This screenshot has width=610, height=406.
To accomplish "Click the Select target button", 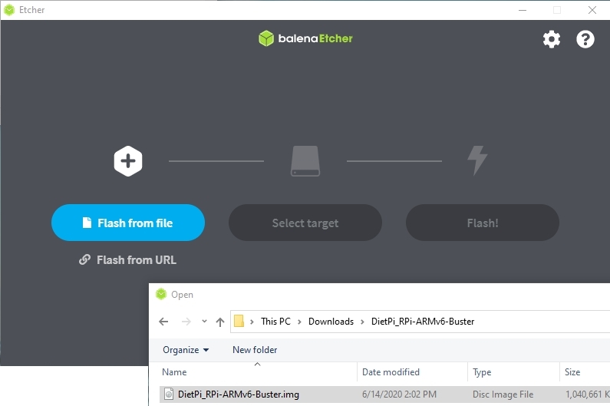I will click(305, 223).
